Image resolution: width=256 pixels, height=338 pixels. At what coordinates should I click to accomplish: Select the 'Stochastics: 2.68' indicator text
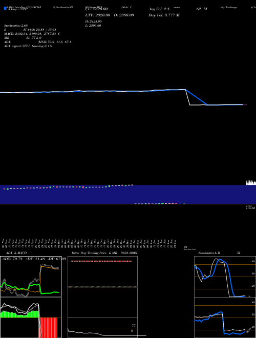pyautogui.click(x=16, y=26)
